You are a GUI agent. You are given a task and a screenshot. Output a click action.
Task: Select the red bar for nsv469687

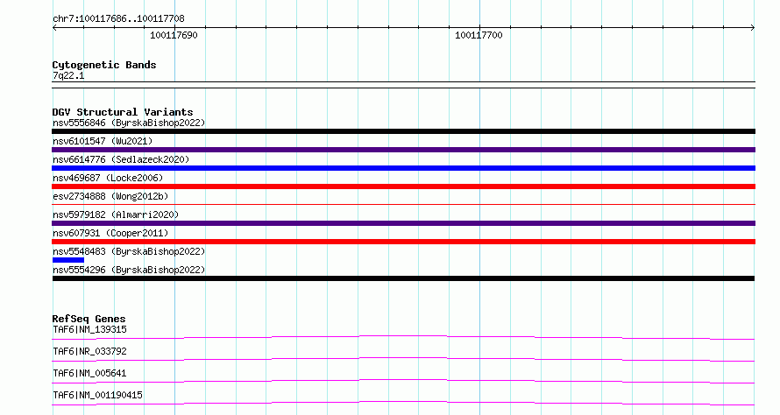403,186
